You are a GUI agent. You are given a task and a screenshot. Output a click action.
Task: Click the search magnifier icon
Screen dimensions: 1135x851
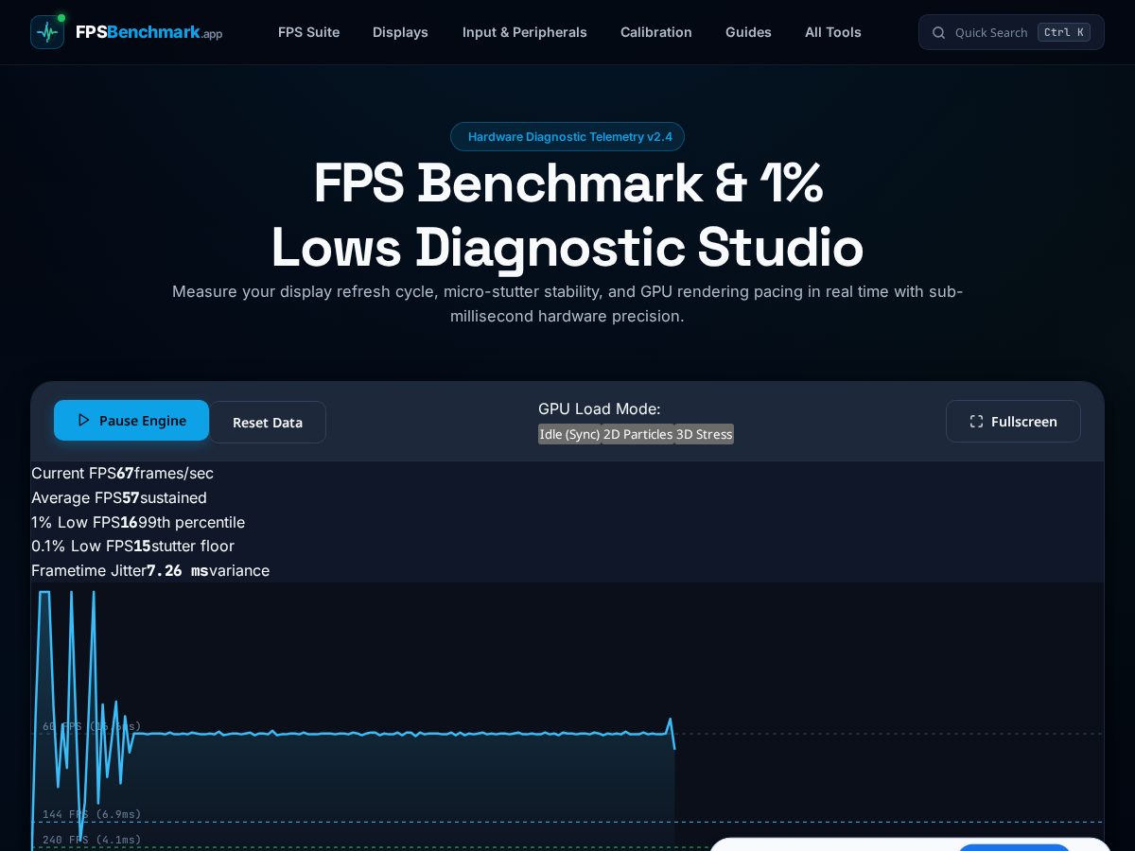pyautogui.click(x=939, y=32)
